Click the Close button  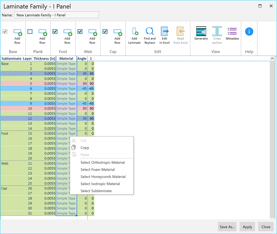(x=266, y=227)
